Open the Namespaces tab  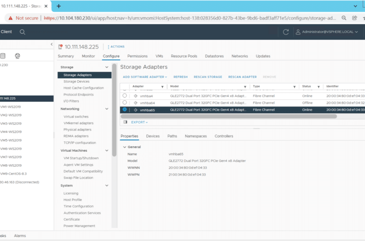(196, 136)
